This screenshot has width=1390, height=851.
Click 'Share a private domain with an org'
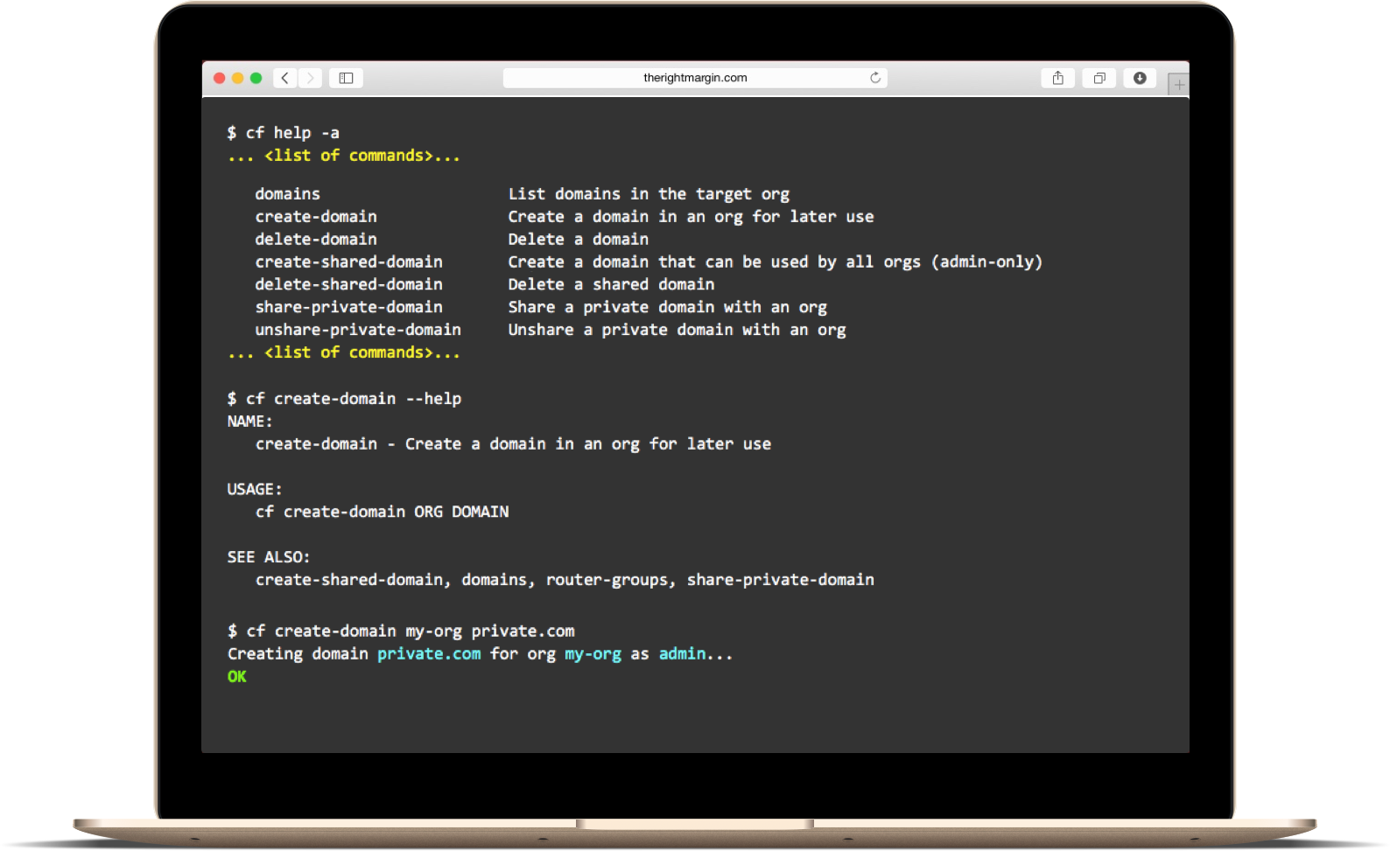pos(667,308)
